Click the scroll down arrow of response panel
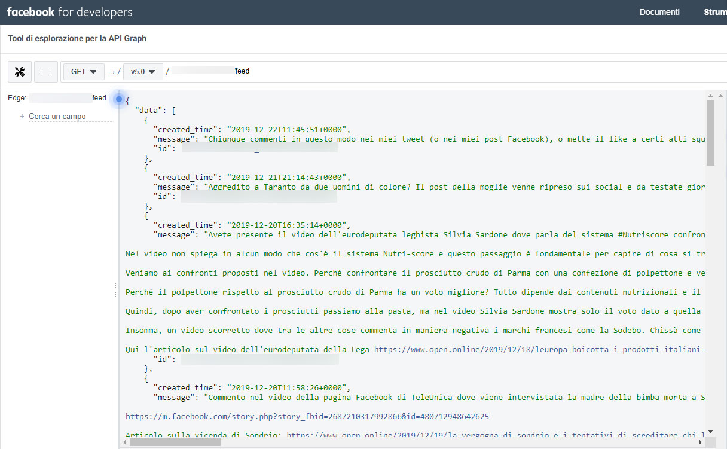727x449 pixels. tap(710, 433)
